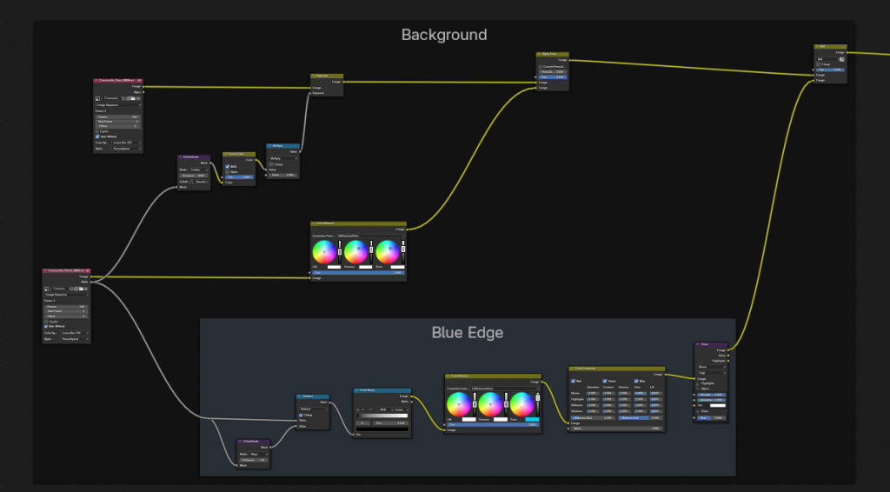This screenshot has height=492, width=890.
Task: Toggle the Auto-Refresh checkbox in the top image node
Action: (96, 136)
